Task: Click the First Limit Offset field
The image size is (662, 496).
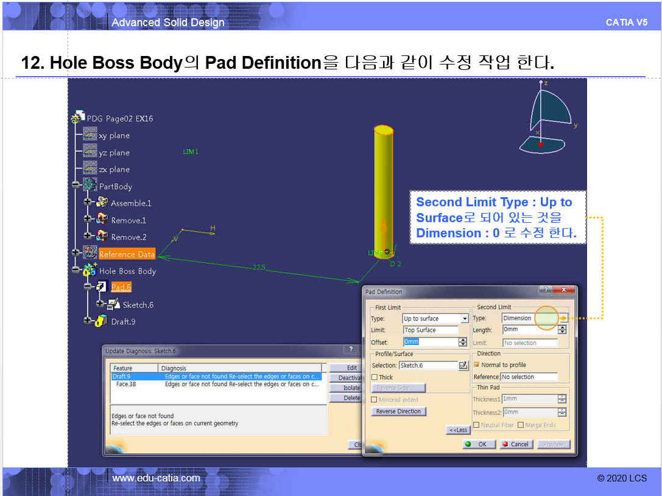Action: point(430,342)
